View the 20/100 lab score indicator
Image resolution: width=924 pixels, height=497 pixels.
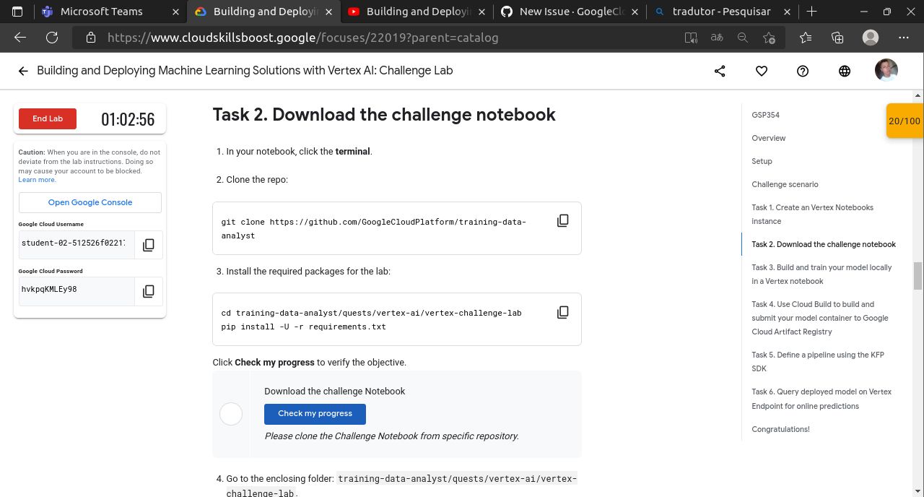[905, 121]
